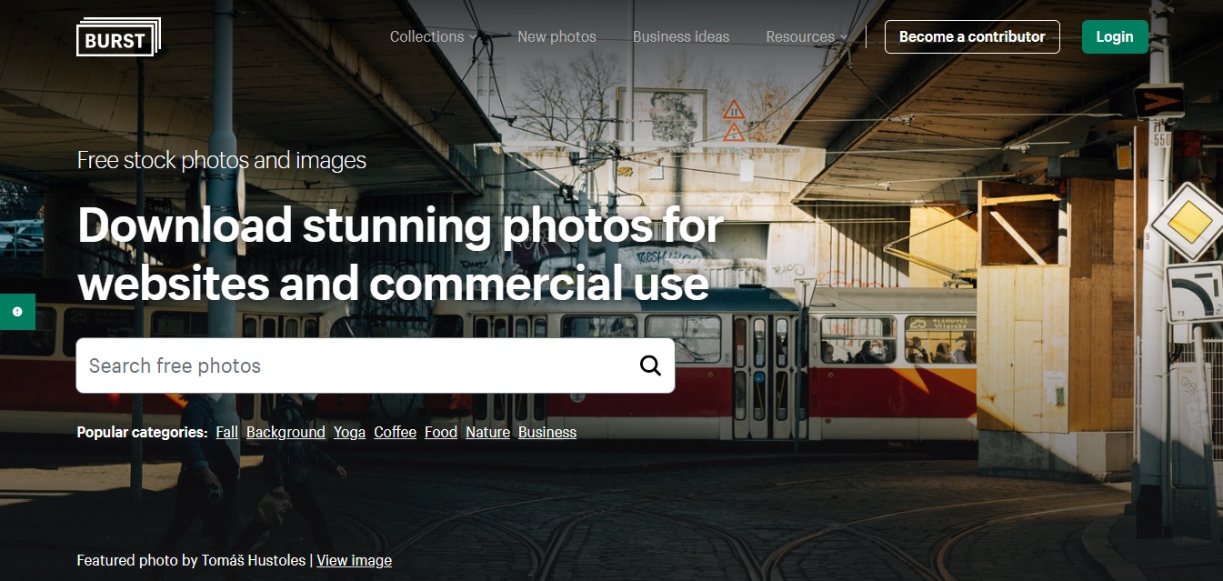
Task: View the "Coffee" category
Action: click(395, 432)
